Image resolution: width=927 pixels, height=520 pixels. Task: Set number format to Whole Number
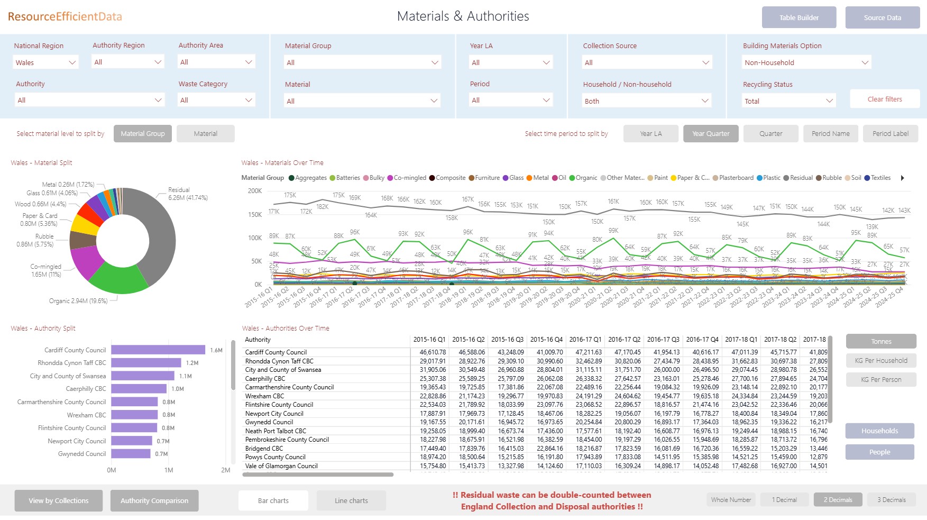pos(731,500)
